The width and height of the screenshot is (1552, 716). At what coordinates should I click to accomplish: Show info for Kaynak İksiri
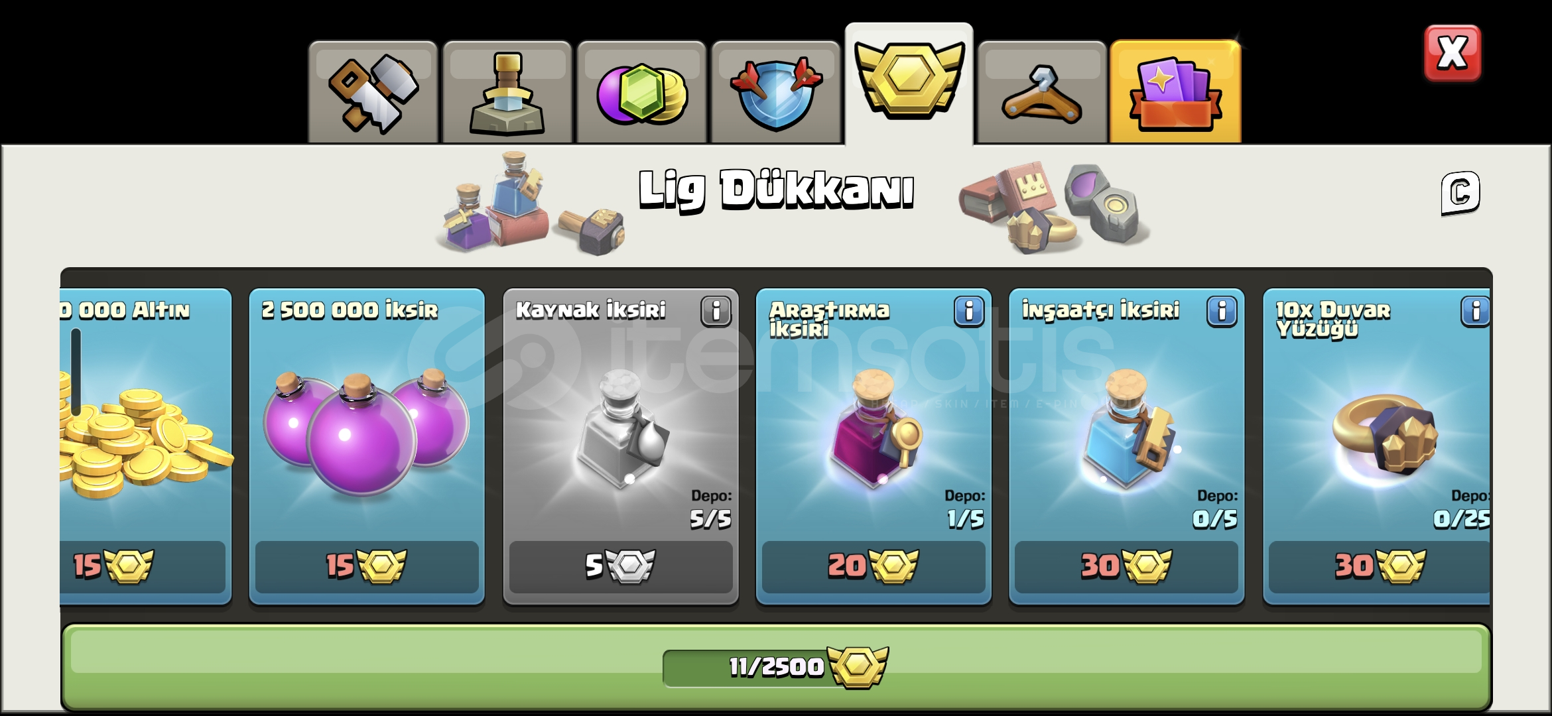coord(716,311)
